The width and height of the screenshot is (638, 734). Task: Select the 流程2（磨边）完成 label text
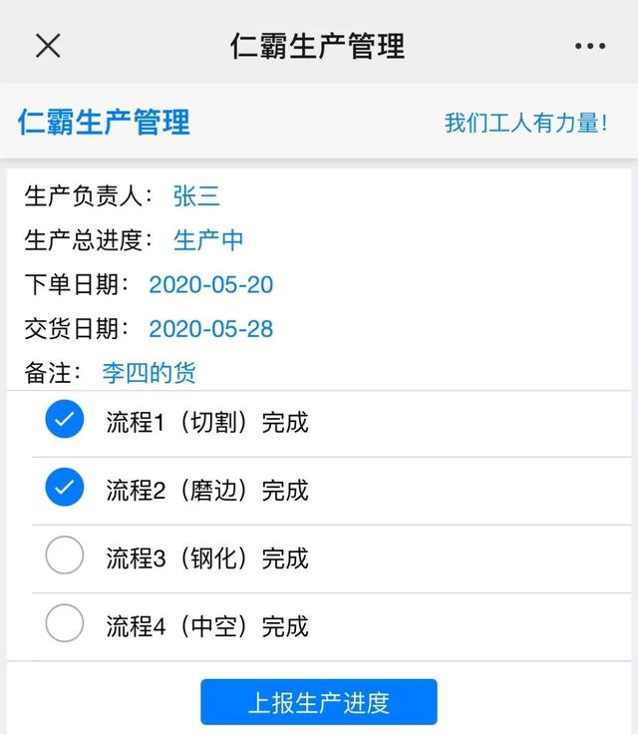pyautogui.click(x=207, y=490)
